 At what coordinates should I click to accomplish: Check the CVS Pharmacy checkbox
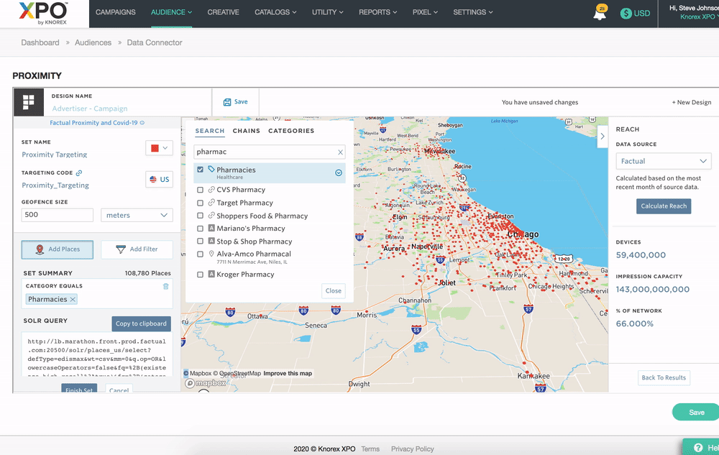pos(200,190)
